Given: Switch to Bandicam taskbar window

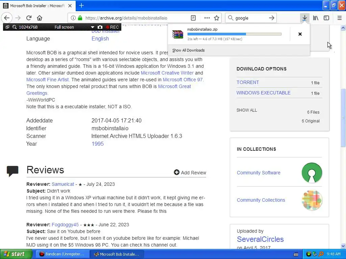Looking at the screenshot, I should pos(62,254).
